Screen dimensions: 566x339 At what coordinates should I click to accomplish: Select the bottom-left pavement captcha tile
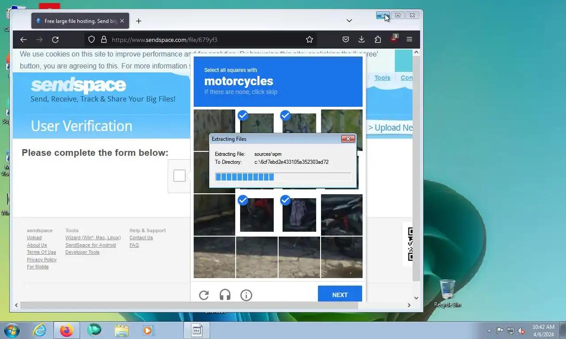(x=214, y=257)
